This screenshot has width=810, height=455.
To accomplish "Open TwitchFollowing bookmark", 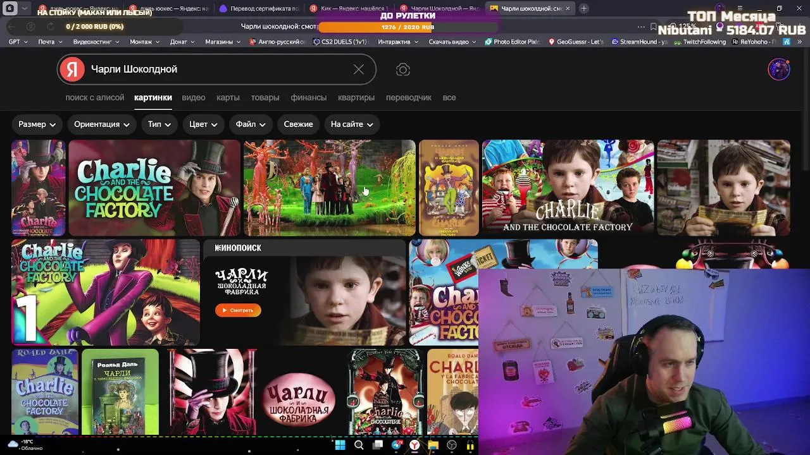I will point(699,42).
